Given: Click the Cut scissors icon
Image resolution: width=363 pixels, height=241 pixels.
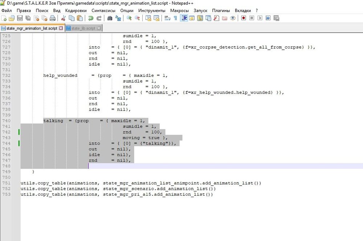Looking at the screenshot, I should coord(64,18).
